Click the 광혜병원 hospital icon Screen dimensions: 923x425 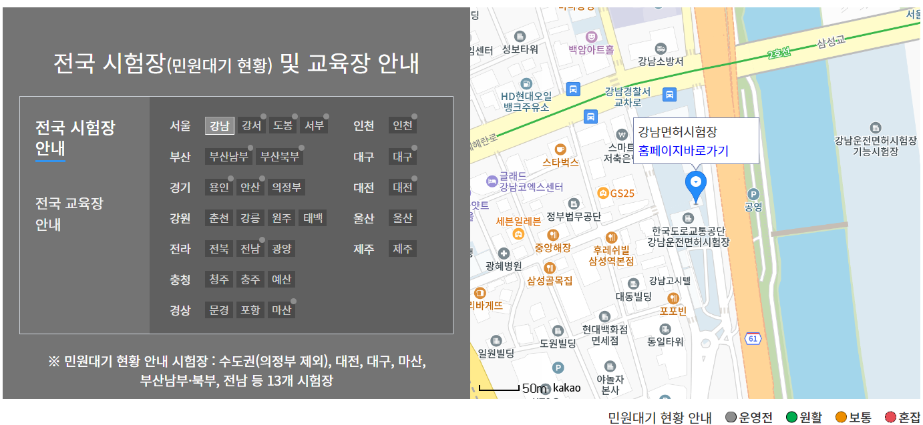click(x=504, y=254)
